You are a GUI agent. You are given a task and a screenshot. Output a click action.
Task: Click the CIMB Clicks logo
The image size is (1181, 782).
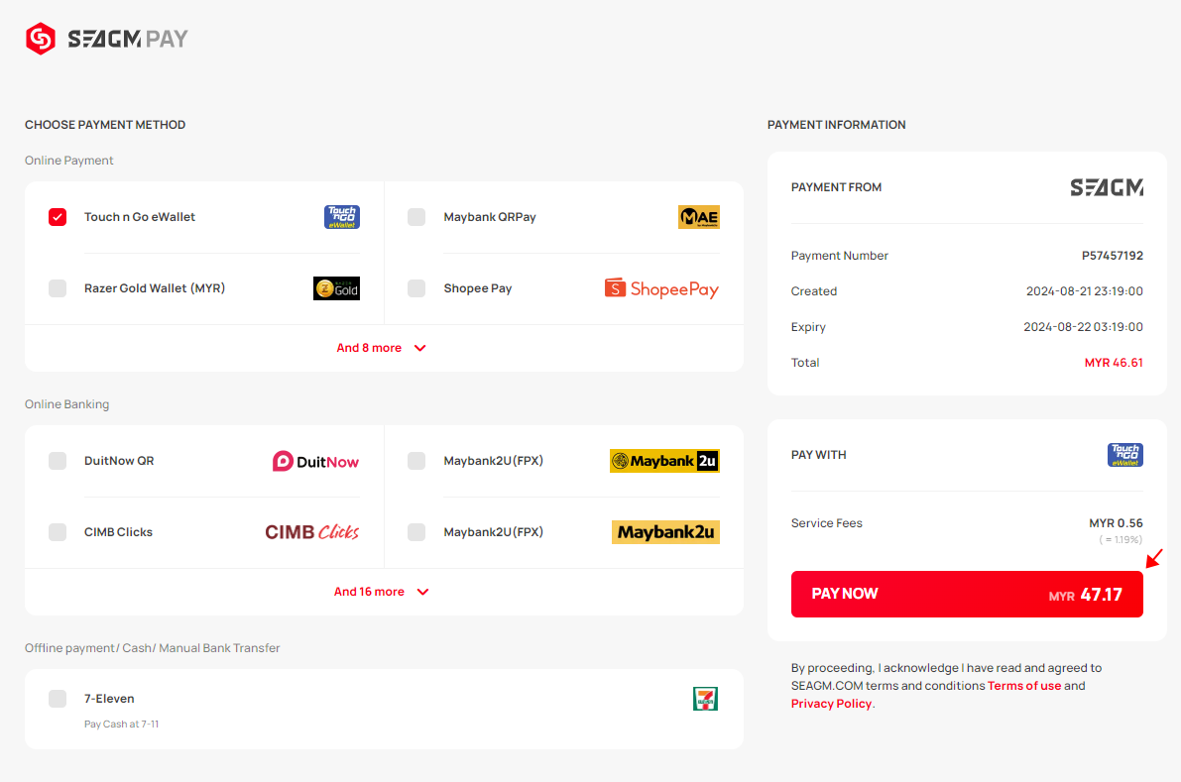311,532
